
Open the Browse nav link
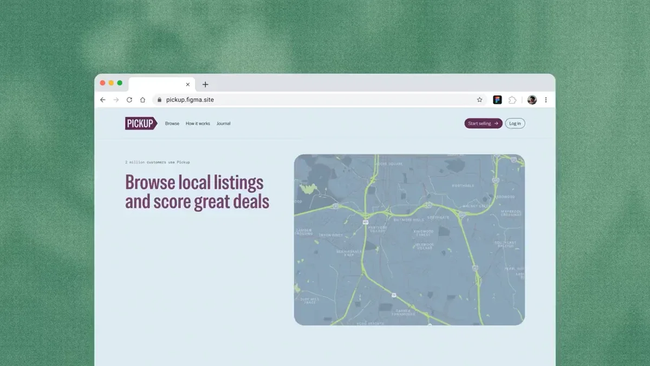pyautogui.click(x=172, y=123)
